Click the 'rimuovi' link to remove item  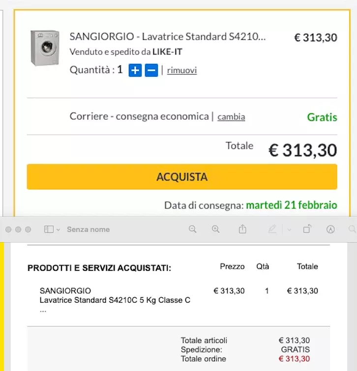tap(182, 70)
